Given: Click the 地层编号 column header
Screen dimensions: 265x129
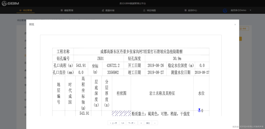Looking at the screenshot, I should [59, 93].
